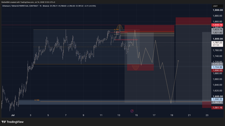Click the current price label 1,787.22
The height and width of the screenshot is (126, 225).
(x=217, y=43)
